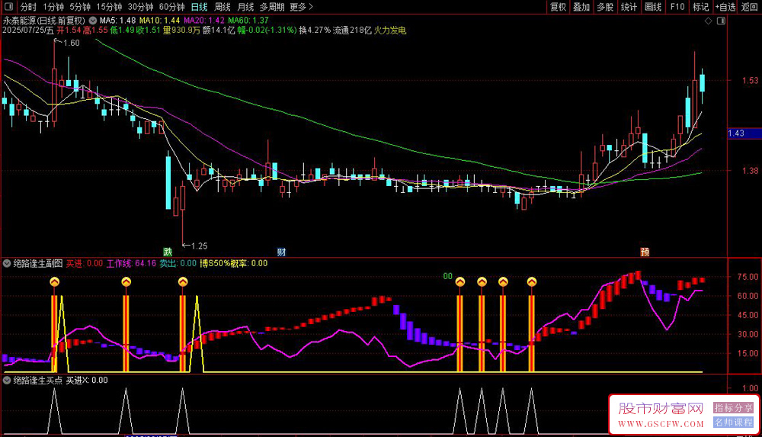The image size is (762, 437).
Task: Click the 2025/07/25/五 date text
Action: (28, 31)
